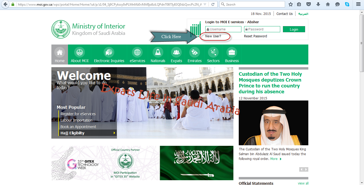Image resolution: width=364 pixels, height=185 pixels.
Task: Select the Business briefcase icon
Action: click(x=232, y=52)
